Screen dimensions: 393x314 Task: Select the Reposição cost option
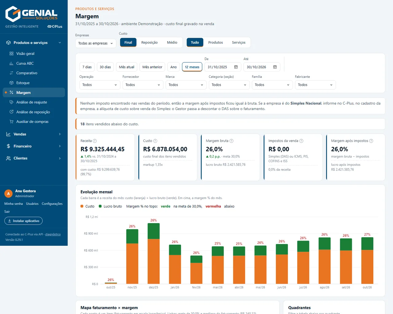point(150,42)
